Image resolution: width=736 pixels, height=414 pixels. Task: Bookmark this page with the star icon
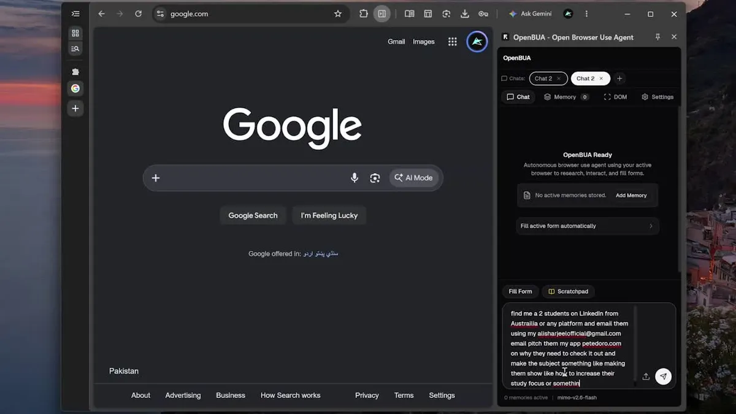(x=338, y=13)
